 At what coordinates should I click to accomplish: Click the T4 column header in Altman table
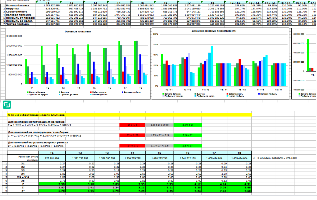point(133,153)
